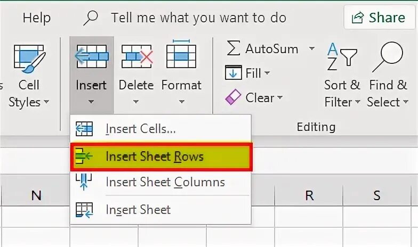Select Insert Sheet from the menu
Screen dimensions: 418x247
[138, 210]
